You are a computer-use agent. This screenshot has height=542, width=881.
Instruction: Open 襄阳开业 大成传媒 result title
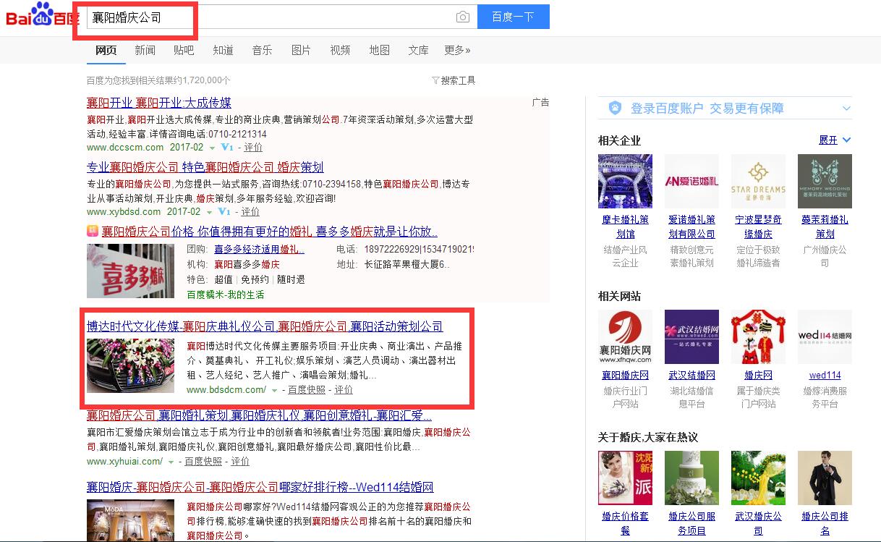click(159, 103)
